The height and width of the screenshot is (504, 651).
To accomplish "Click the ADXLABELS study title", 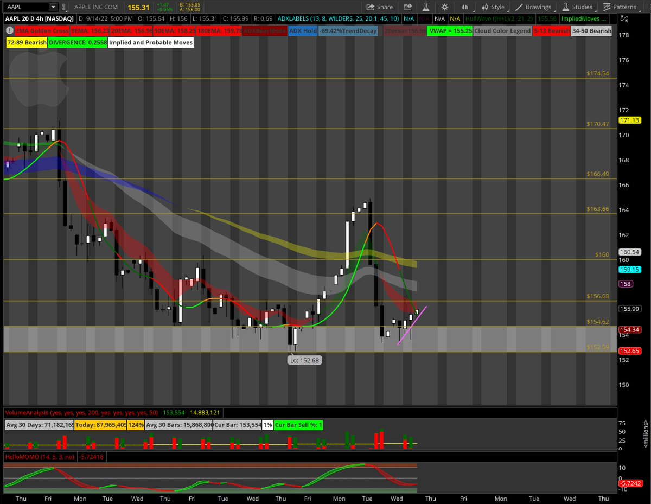I will point(339,18).
